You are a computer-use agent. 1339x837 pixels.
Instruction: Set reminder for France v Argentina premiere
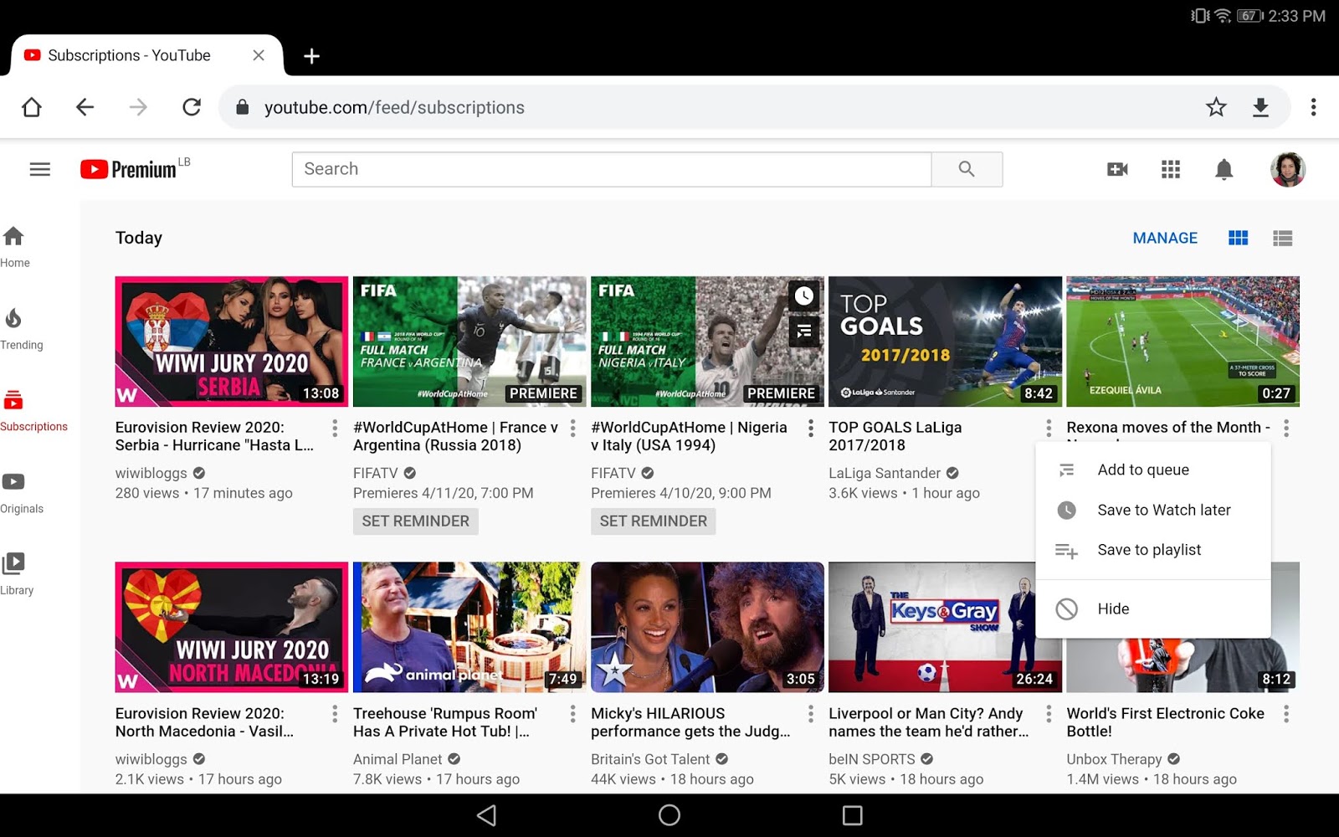pos(416,521)
